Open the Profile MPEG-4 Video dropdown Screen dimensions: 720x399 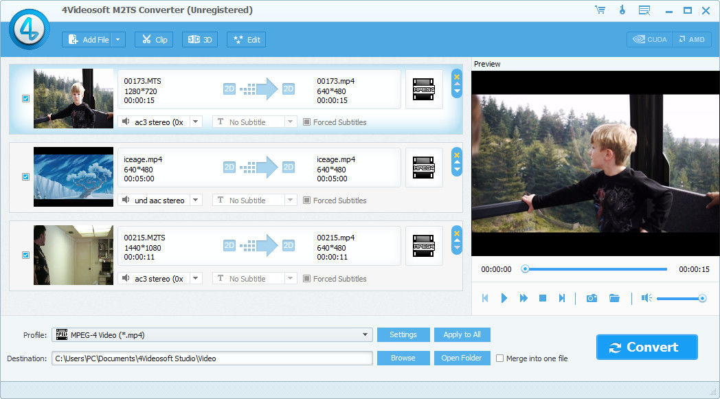coord(212,334)
